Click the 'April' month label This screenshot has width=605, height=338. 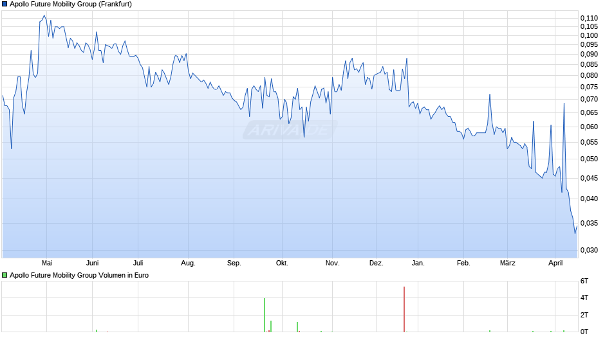(x=555, y=263)
